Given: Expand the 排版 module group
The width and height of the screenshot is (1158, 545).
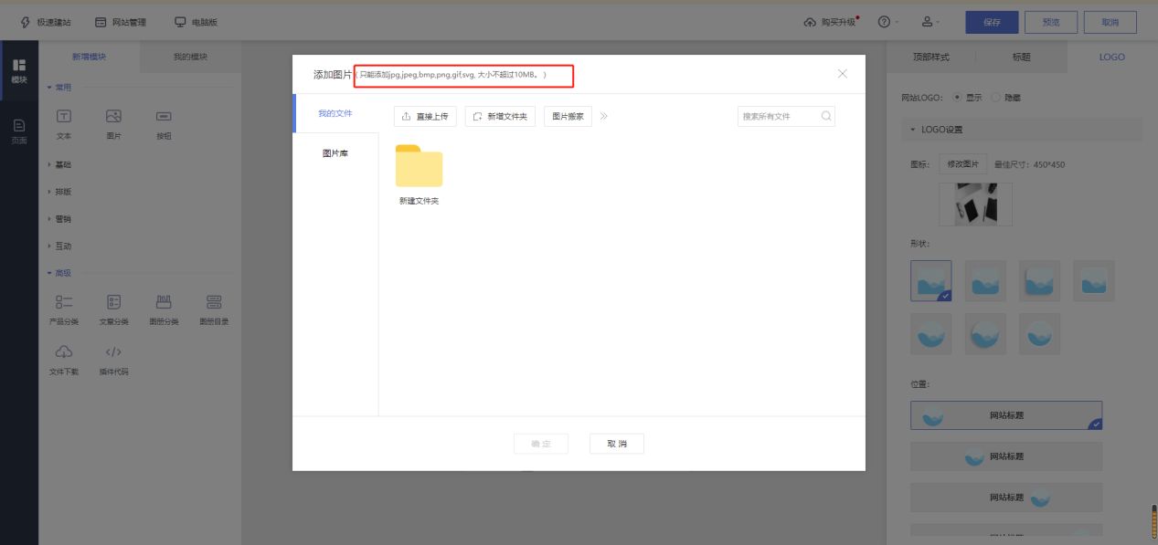Looking at the screenshot, I should coord(60,192).
